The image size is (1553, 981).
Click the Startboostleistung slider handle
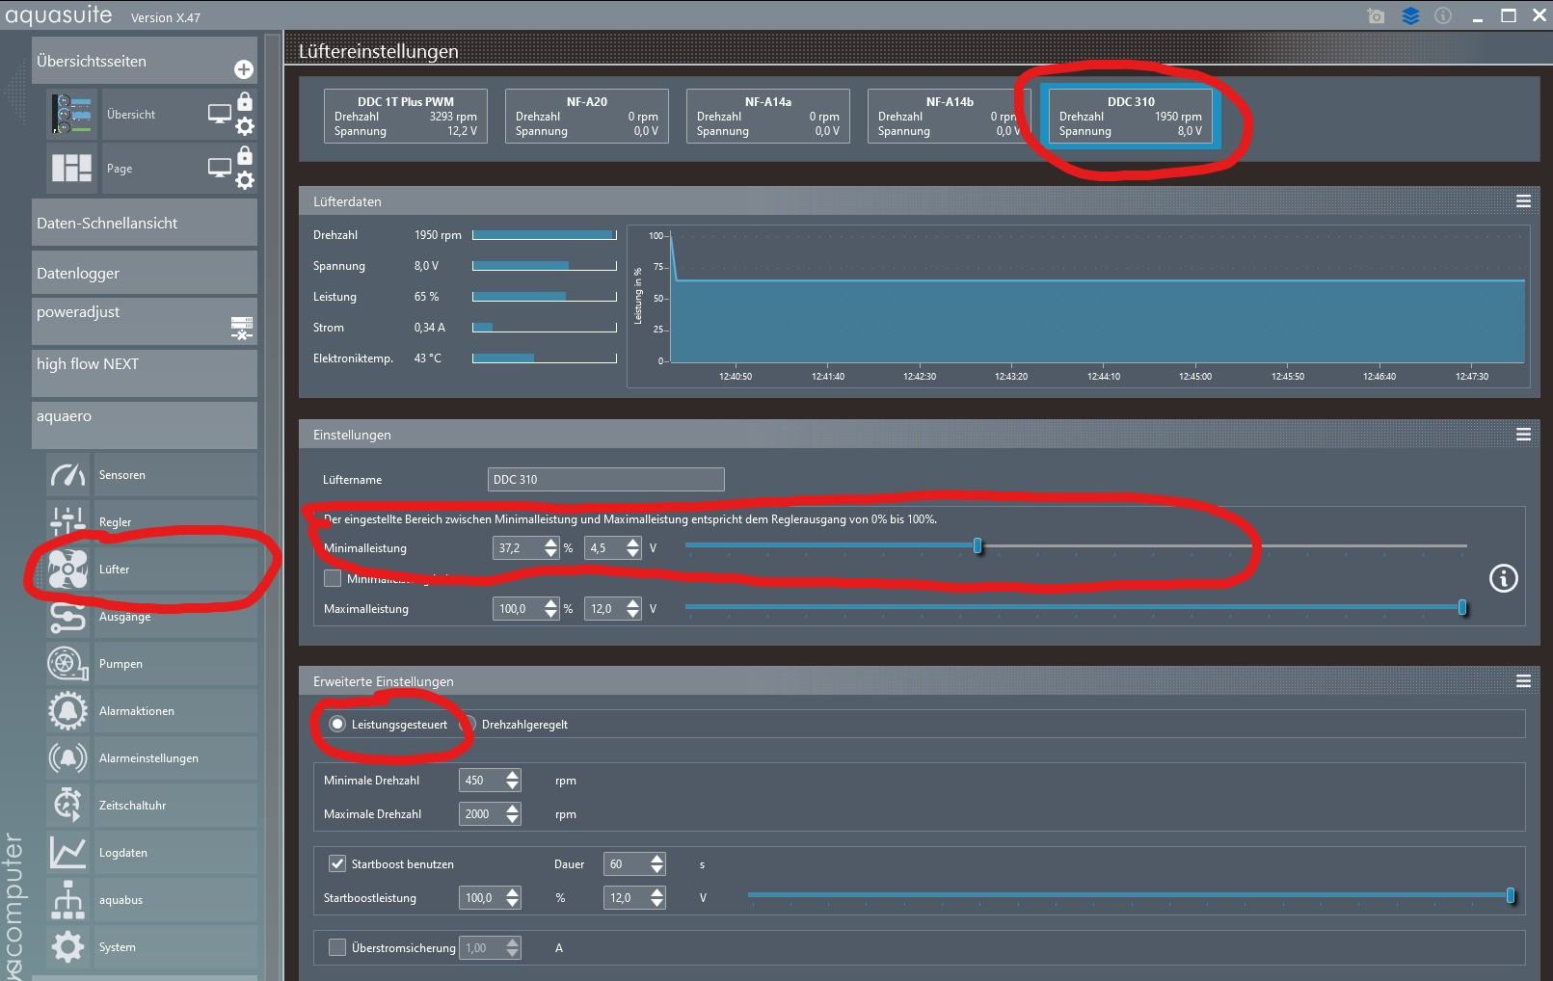pyautogui.click(x=1511, y=896)
